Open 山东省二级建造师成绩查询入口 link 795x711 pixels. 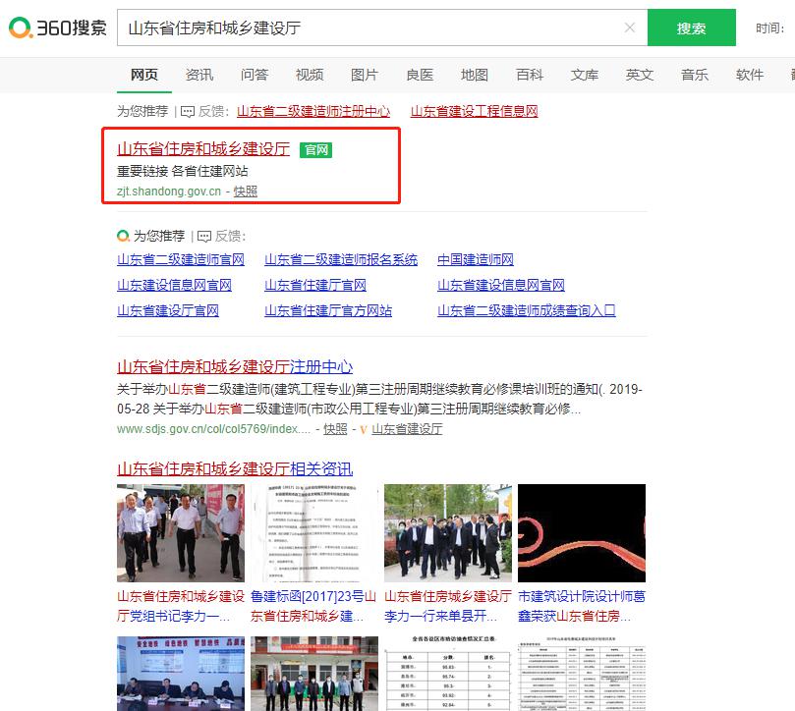pyautogui.click(x=526, y=310)
